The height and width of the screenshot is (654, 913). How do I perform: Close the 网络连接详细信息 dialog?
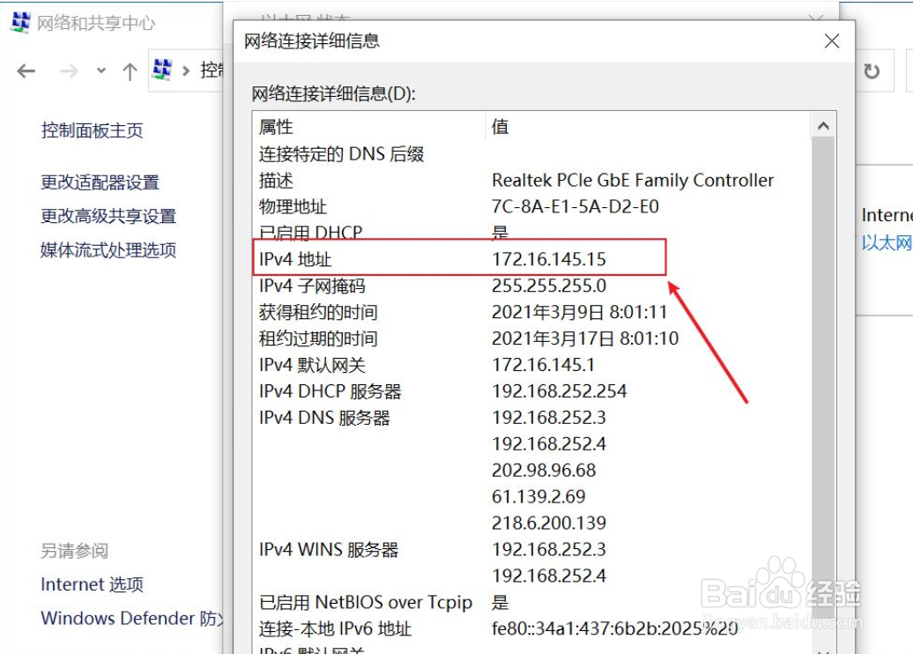tap(831, 41)
